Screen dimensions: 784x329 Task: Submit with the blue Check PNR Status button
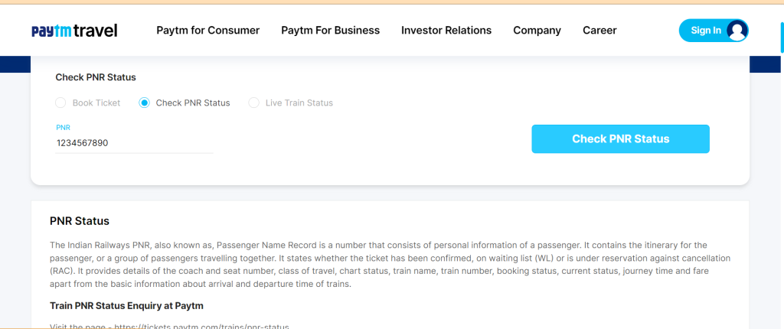(620, 139)
